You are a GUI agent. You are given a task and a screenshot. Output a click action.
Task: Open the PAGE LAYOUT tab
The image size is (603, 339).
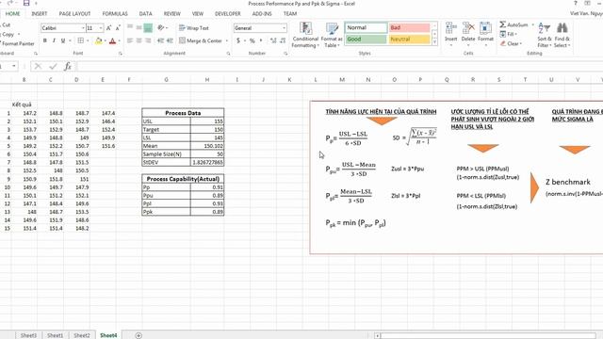(x=74, y=14)
